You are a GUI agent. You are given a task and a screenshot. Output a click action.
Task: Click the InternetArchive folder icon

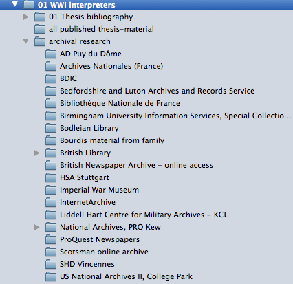pyautogui.click(x=51, y=202)
